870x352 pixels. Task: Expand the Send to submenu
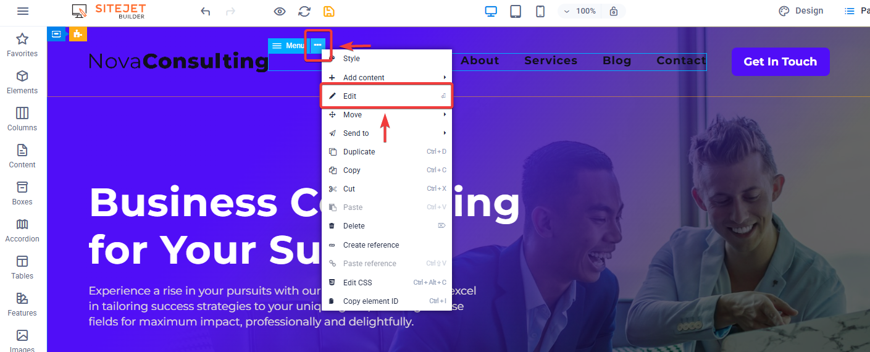[387, 133]
